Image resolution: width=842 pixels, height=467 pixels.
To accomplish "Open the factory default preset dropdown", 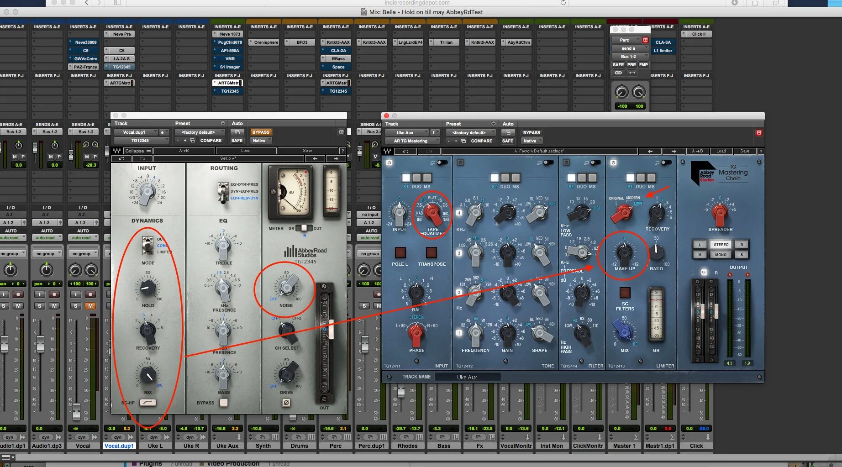I will pos(199,132).
